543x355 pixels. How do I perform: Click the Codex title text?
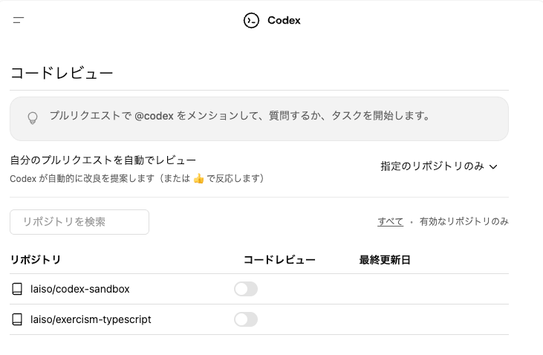point(284,21)
